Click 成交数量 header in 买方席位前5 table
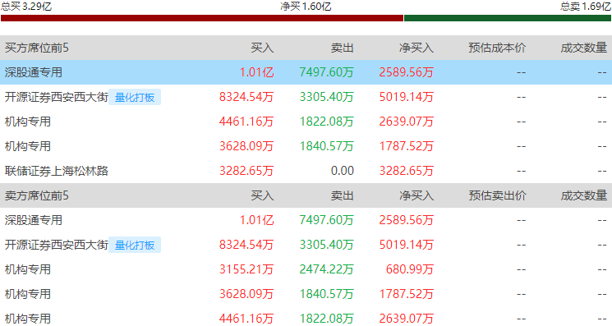612x326 pixels. pyautogui.click(x=583, y=48)
